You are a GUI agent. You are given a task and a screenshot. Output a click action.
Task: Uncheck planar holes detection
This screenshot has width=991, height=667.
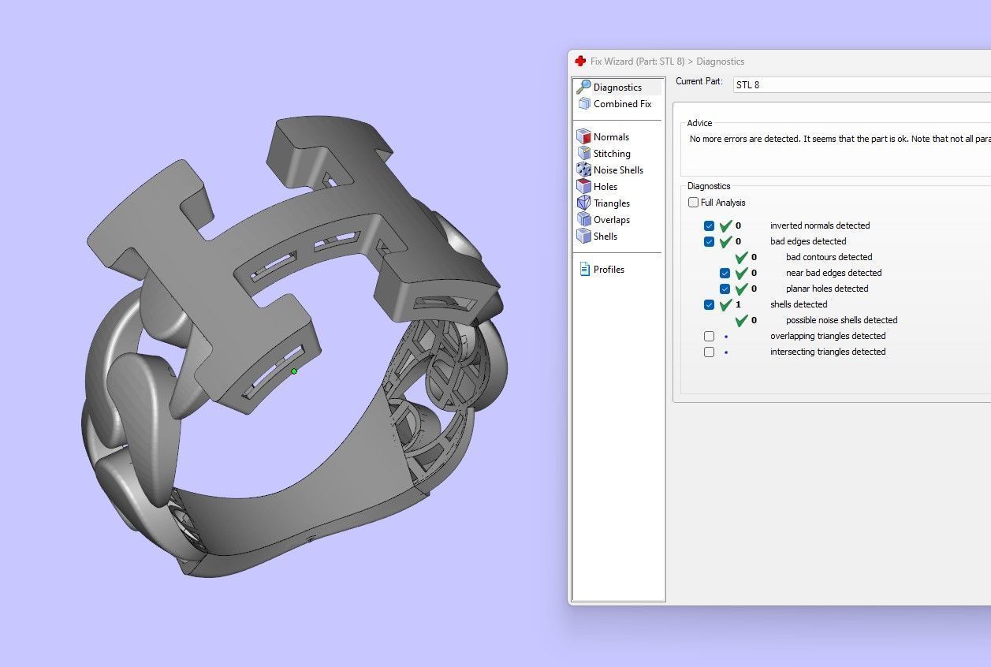[x=725, y=289]
